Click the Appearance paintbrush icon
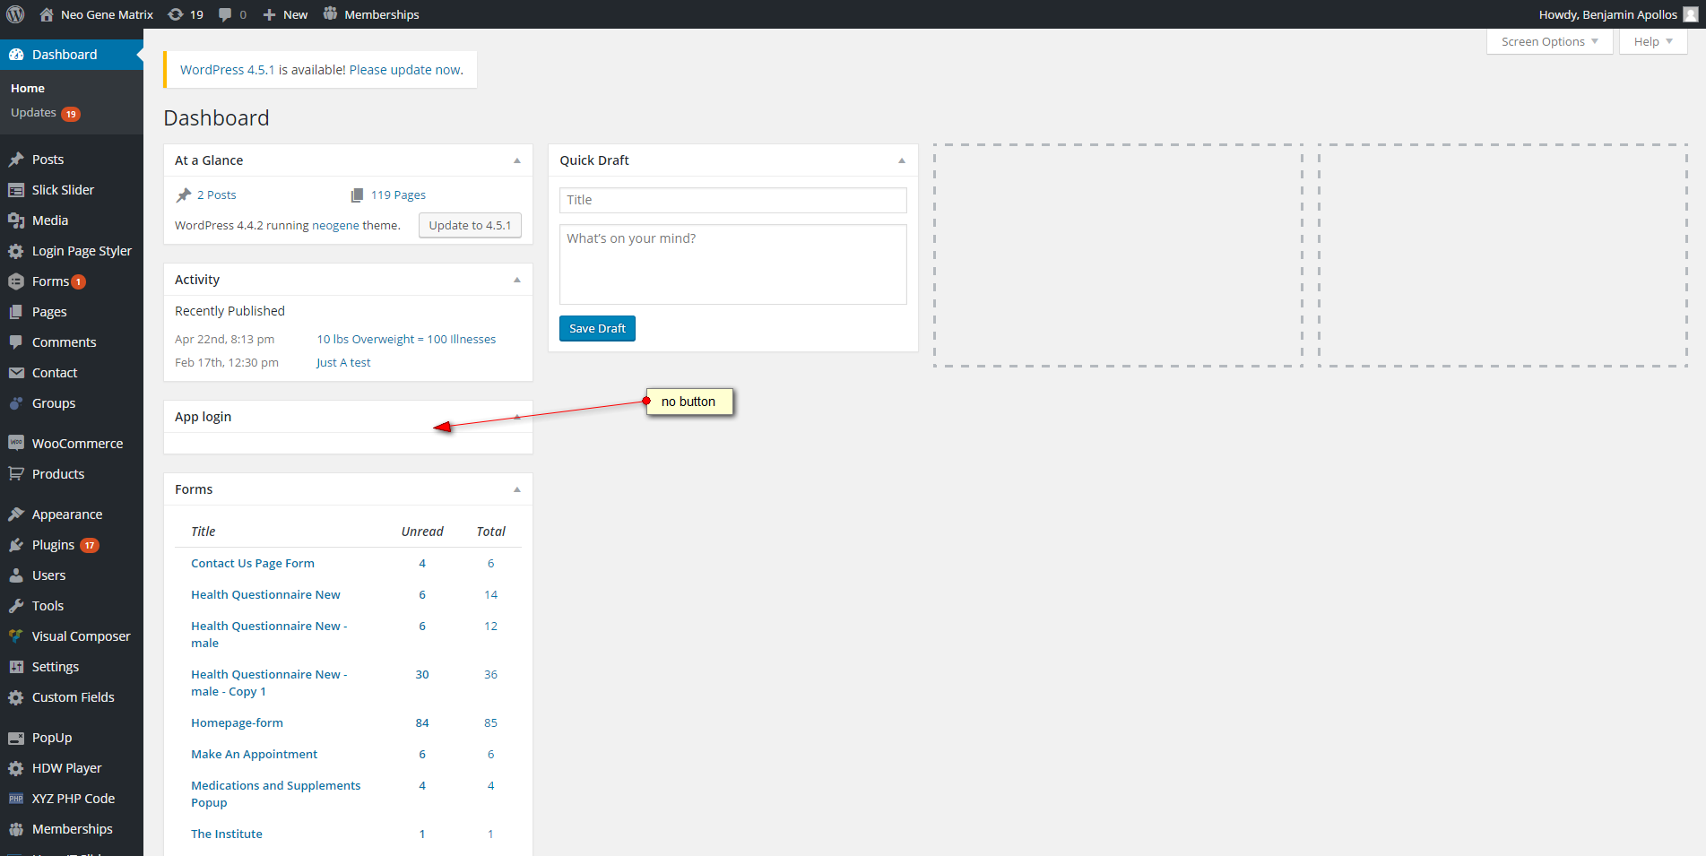1706x856 pixels. point(16,514)
